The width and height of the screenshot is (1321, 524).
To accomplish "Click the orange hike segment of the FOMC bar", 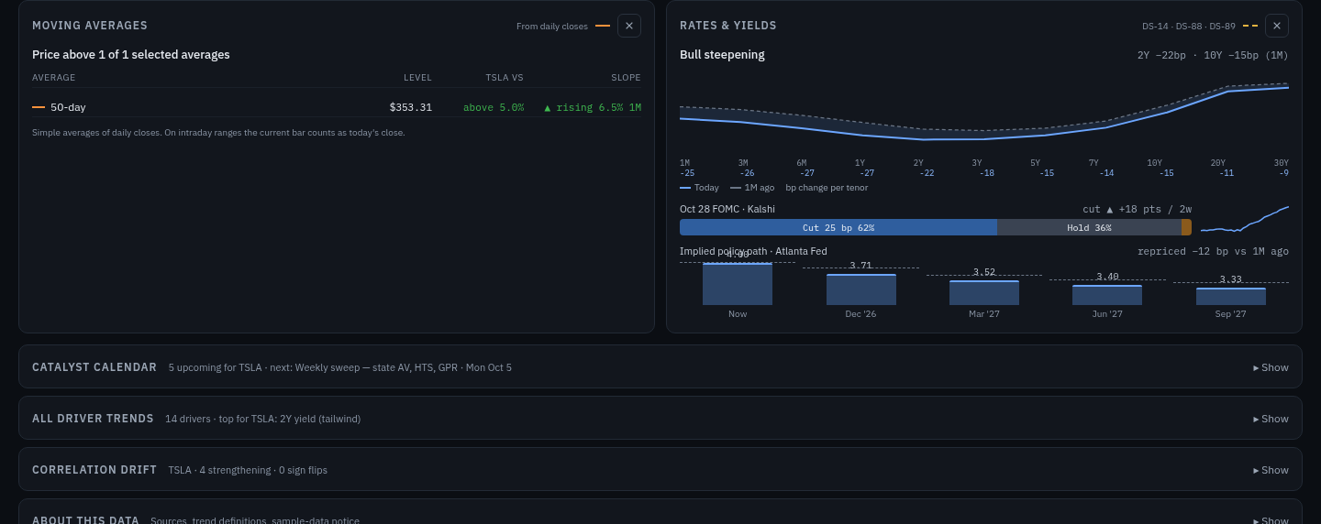I will pos(1186,227).
